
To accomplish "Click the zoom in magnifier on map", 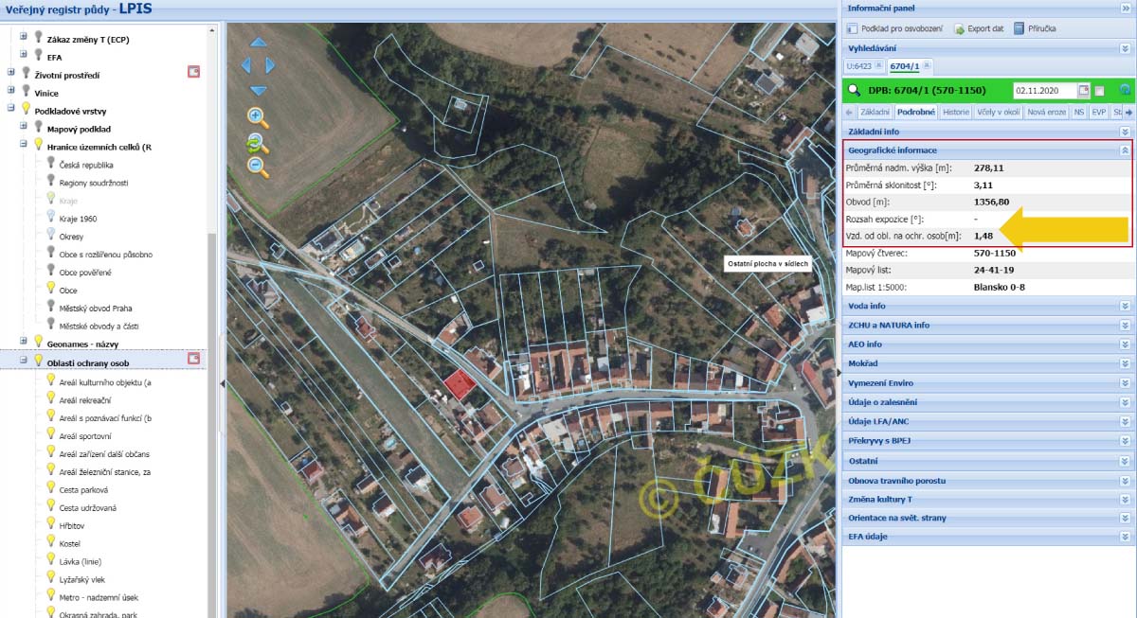I will point(257,117).
